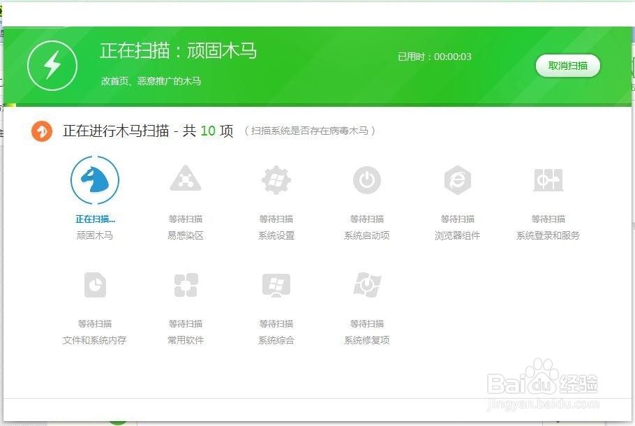Image resolution: width=635 pixels, height=426 pixels.
Task: Click the 改首页、恶意推广的木马 description
Action: 151,81
